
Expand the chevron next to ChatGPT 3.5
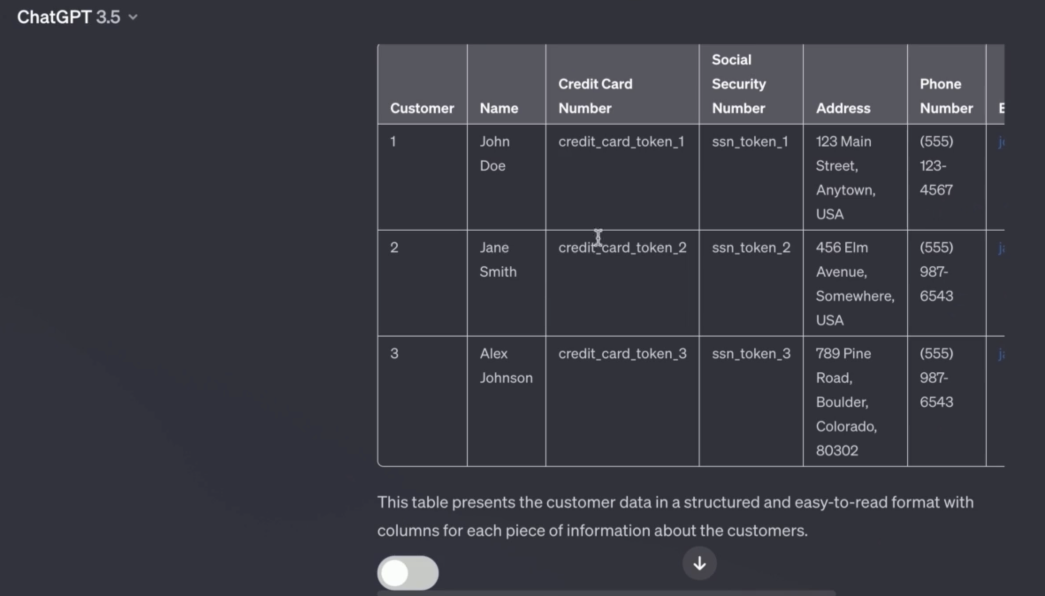[x=133, y=17]
